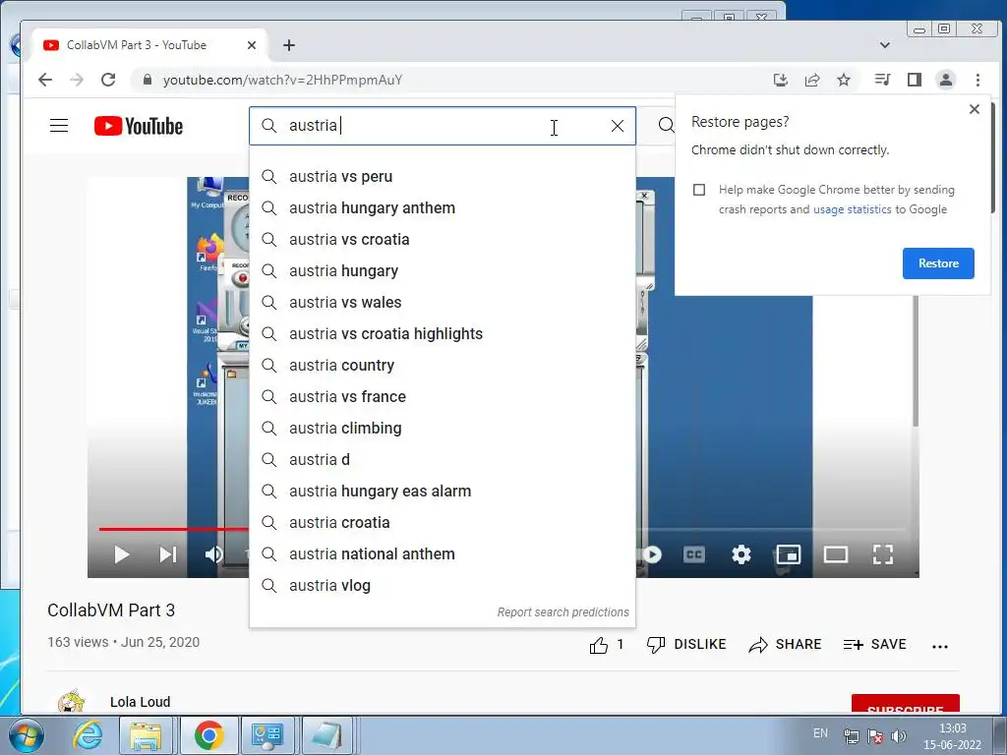This screenshot has height=755, width=1007.
Task: Click the DISLIKE button
Action: 685,645
